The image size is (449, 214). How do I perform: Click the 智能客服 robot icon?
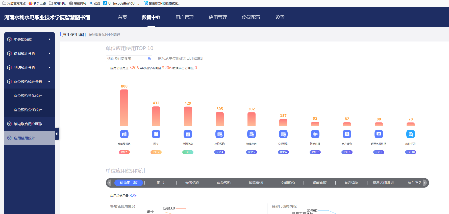point(315,134)
